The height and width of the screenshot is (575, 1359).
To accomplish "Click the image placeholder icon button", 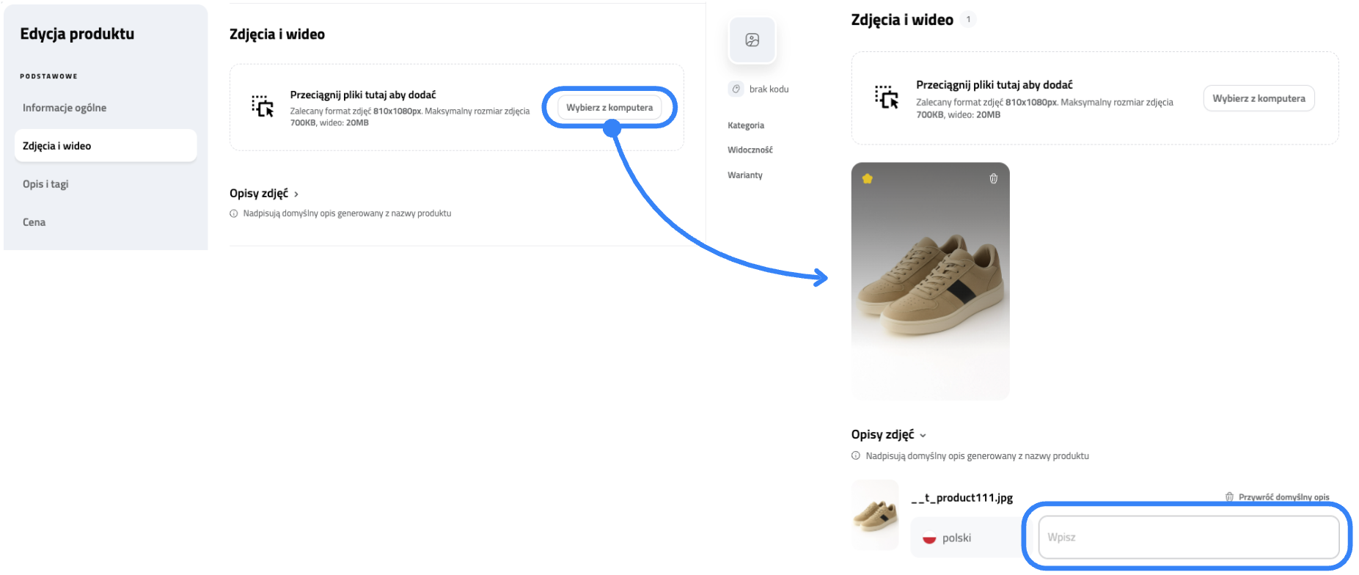I will point(752,40).
